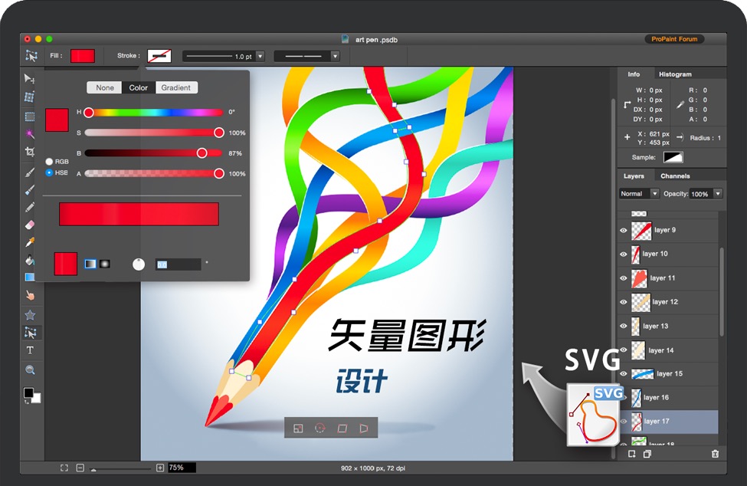The height and width of the screenshot is (486, 747).
Task: Select the pink Eraser tool
Action: point(30,225)
